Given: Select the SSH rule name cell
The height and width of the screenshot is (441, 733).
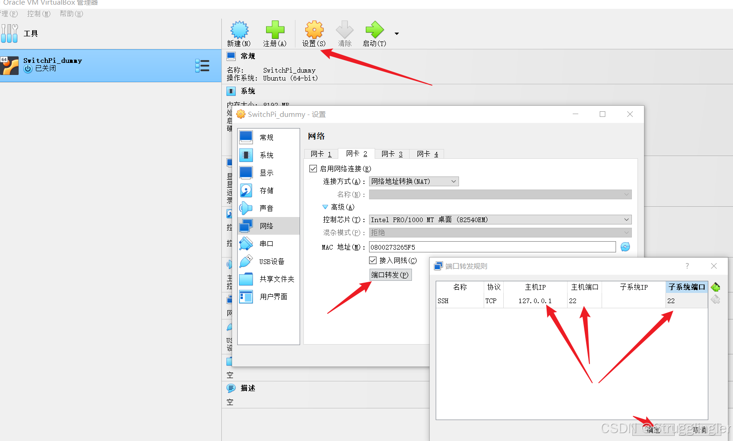Looking at the screenshot, I should 460,301.
